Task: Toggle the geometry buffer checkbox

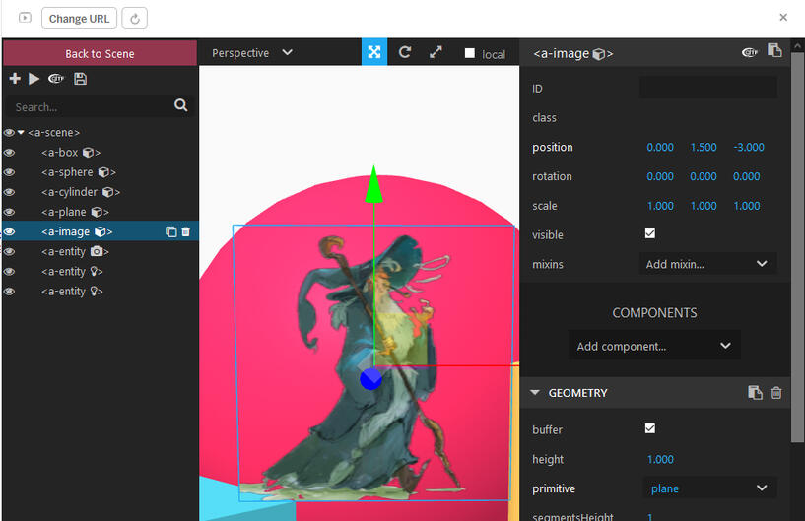Action: pos(649,428)
